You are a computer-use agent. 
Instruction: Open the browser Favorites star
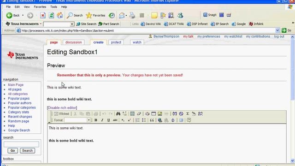pos(95,15)
